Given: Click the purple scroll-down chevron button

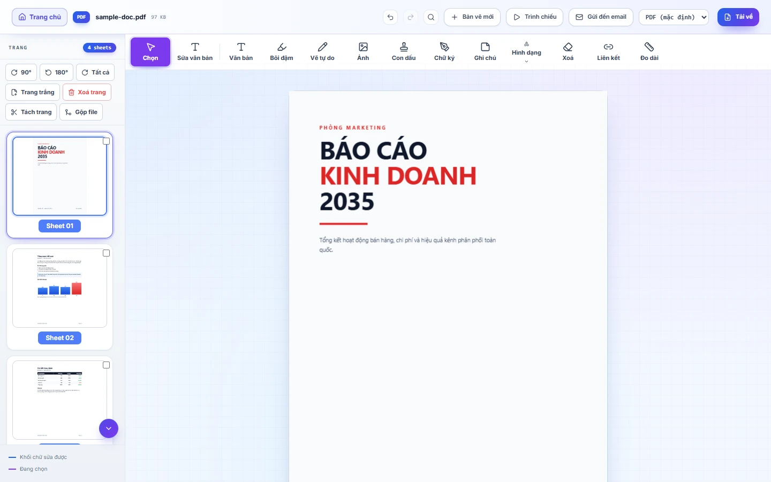Looking at the screenshot, I should click(x=109, y=428).
